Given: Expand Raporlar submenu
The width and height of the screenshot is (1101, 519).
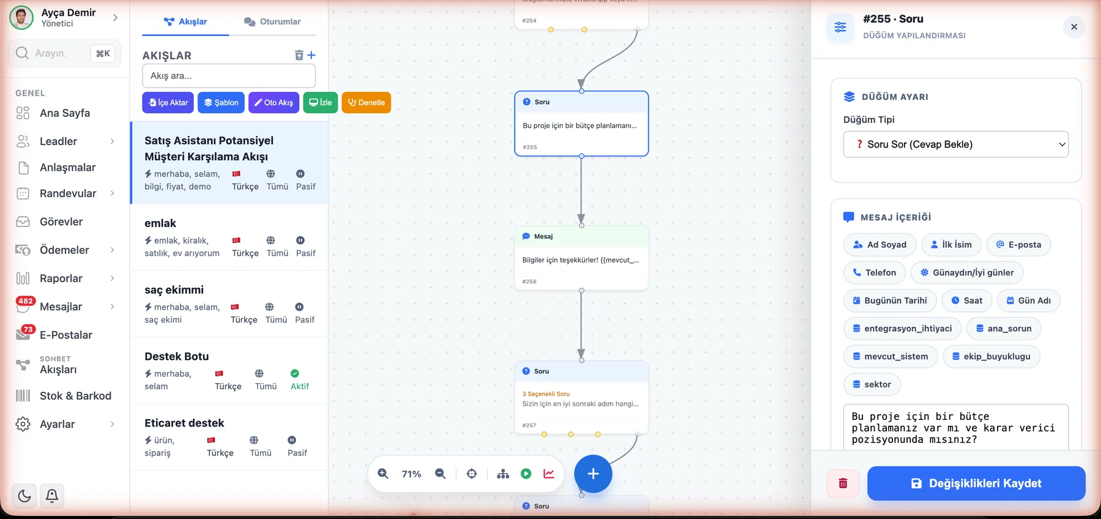Looking at the screenshot, I should 113,278.
